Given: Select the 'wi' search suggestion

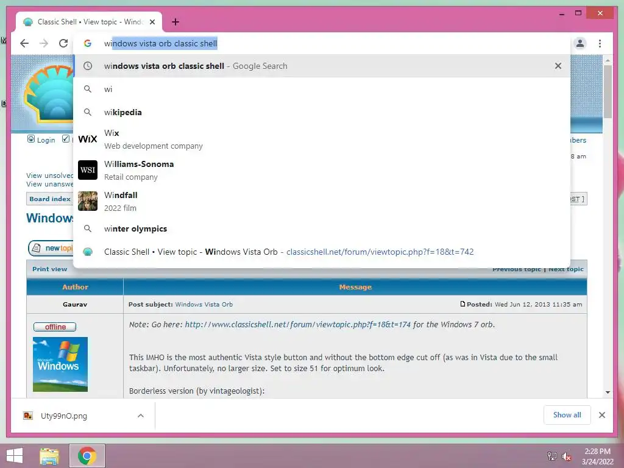Looking at the screenshot, I should [x=322, y=89].
